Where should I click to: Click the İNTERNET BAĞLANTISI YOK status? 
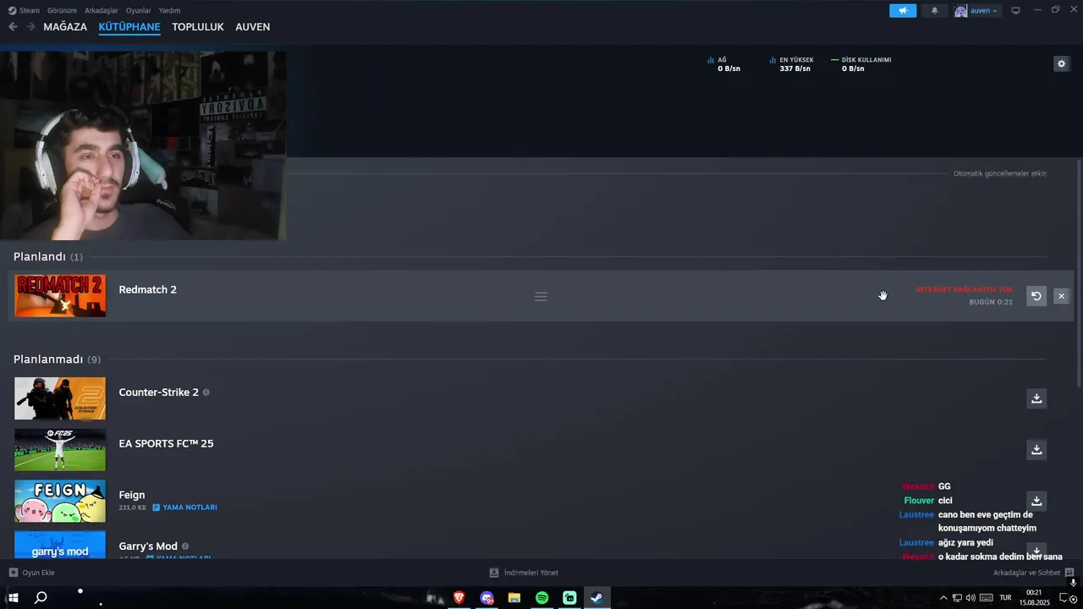pyautogui.click(x=964, y=290)
